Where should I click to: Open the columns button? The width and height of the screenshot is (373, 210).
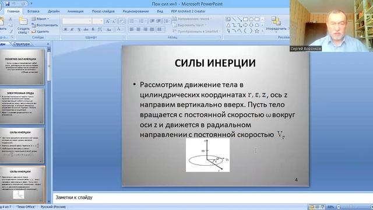click(161, 29)
